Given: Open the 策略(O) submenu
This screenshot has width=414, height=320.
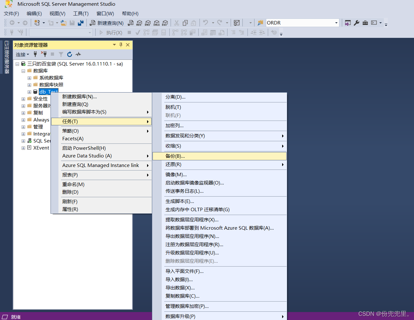Looking at the screenshot, I should pyautogui.click(x=101, y=131).
